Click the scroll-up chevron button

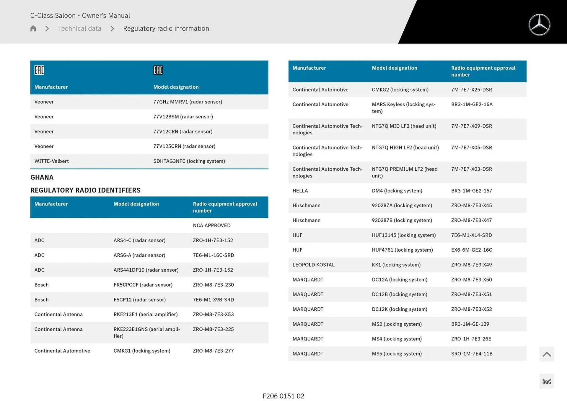546,354
